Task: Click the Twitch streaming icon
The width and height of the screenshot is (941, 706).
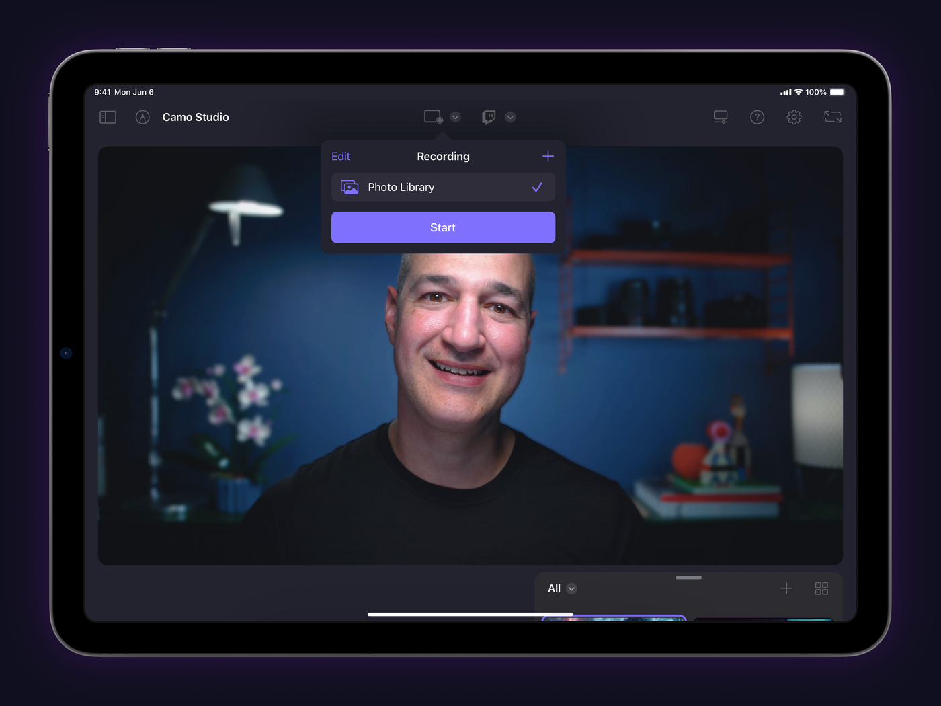Action: click(489, 117)
